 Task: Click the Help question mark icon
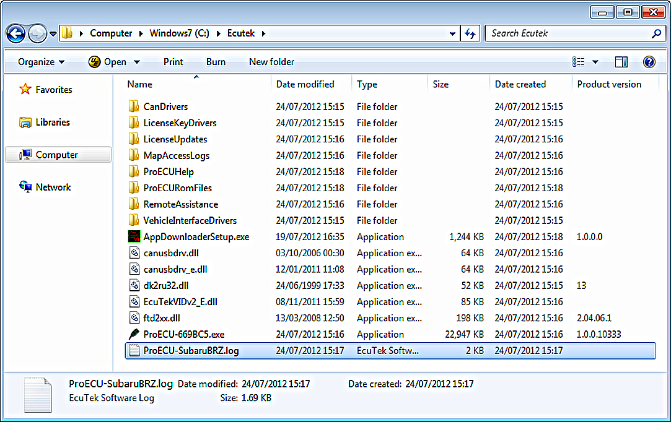point(649,62)
